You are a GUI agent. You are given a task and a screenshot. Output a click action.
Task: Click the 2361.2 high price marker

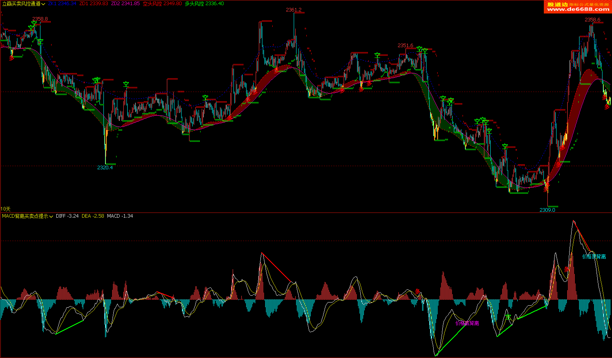pyautogui.click(x=293, y=10)
